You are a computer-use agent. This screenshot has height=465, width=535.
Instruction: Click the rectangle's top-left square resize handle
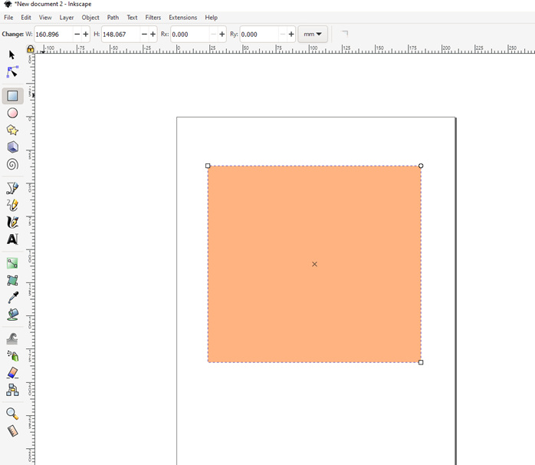point(208,166)
